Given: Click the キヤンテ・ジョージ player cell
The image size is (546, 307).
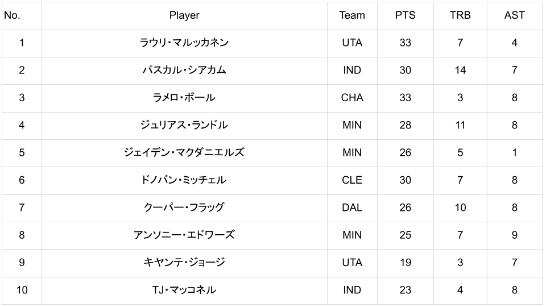Looking at the screenshot, I should point(184,262).
